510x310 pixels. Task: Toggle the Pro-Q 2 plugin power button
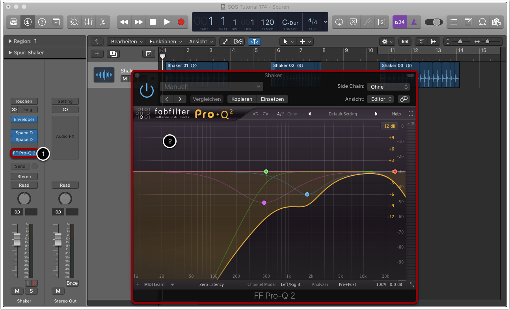(x=147, y=90)
